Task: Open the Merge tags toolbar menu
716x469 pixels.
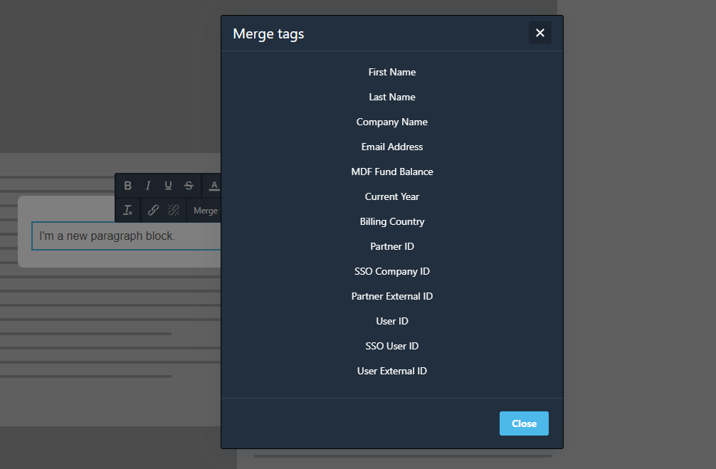Action: tap(206, 211)
